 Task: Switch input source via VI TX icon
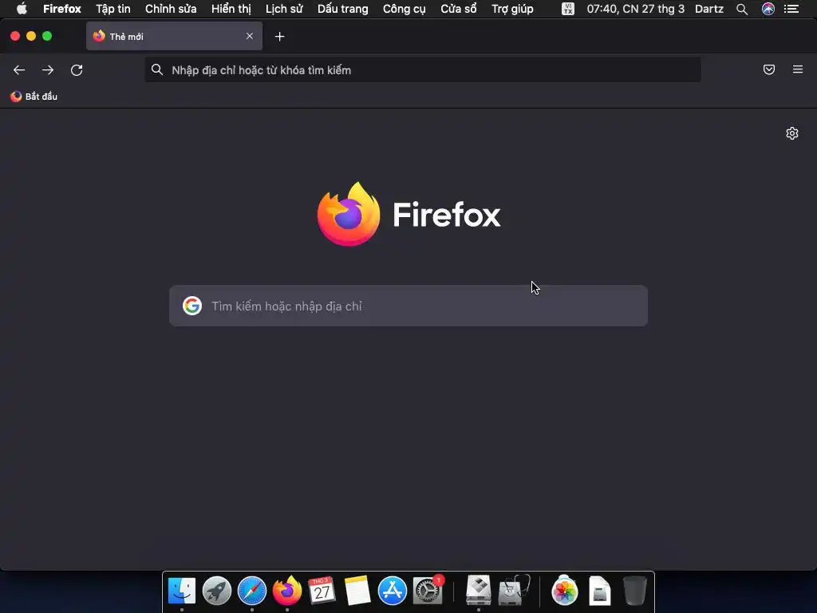568,9
